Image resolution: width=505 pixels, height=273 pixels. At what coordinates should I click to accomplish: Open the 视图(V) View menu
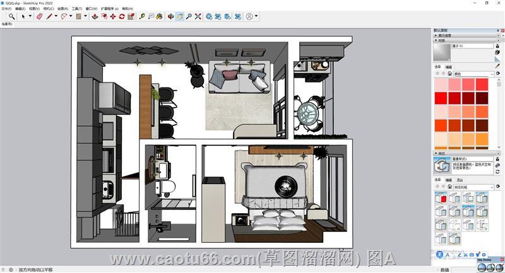tap(35, 9)
